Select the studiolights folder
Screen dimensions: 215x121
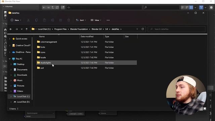87,63
